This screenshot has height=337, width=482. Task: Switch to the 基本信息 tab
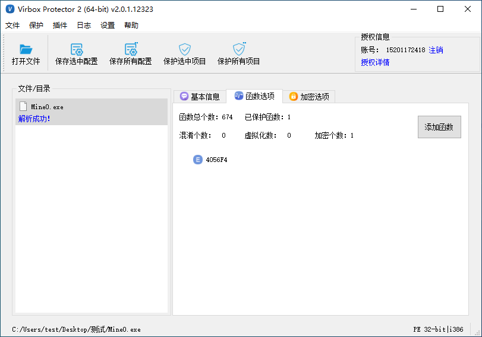coord(200,97)
